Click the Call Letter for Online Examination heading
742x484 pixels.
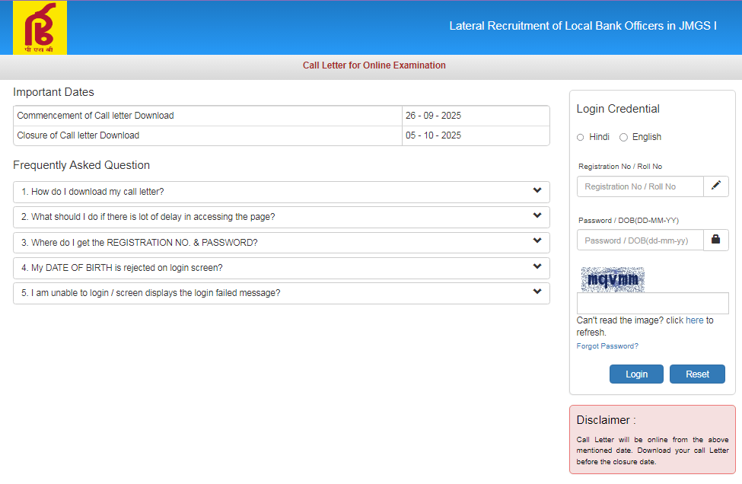click(374, 65)
